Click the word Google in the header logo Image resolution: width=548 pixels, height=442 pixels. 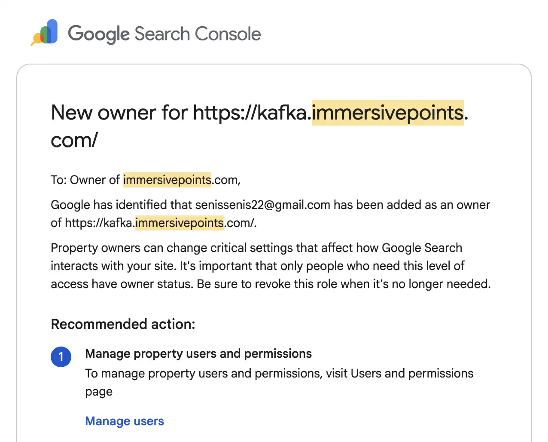(99, 34)
